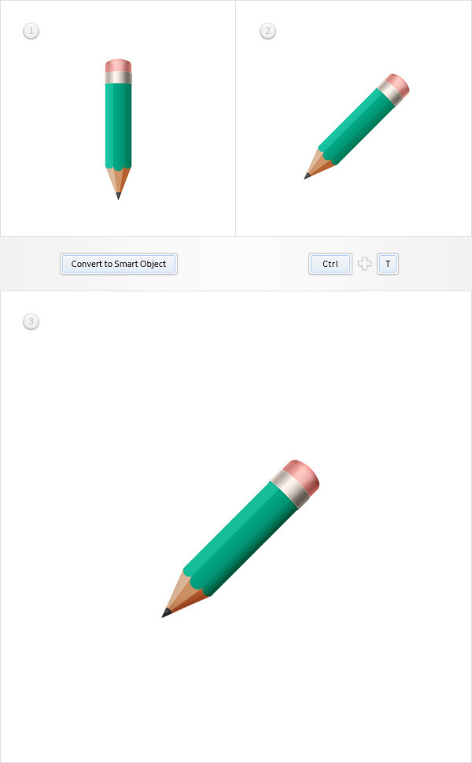Screen dimensions: 472x763
Task: Select the vertical pencil in panel one
Action: pos(118,129)
